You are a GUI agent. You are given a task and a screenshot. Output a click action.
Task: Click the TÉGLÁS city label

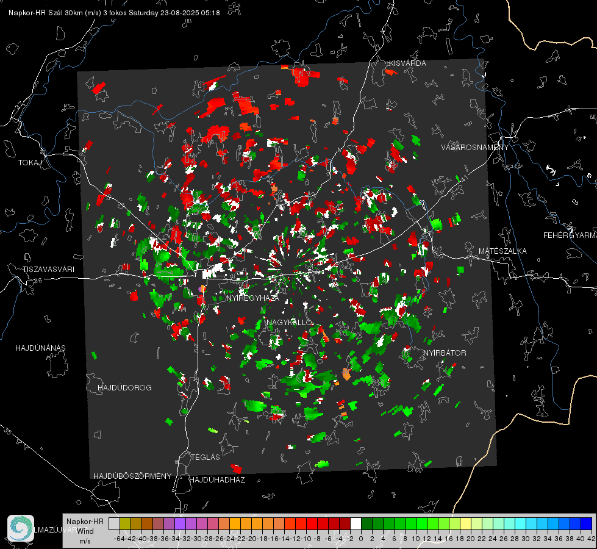[206, 457]
